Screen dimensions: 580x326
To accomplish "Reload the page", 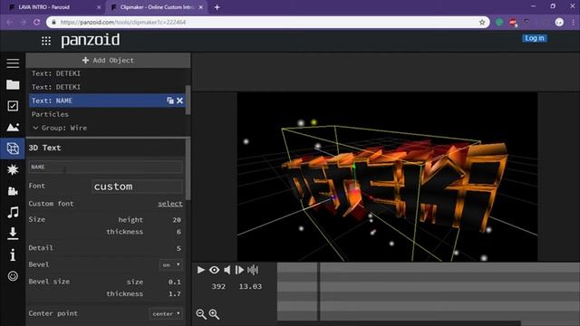I will 36,22.
